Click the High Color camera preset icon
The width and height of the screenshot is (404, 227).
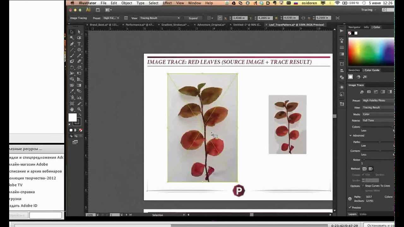click(369, 92)
